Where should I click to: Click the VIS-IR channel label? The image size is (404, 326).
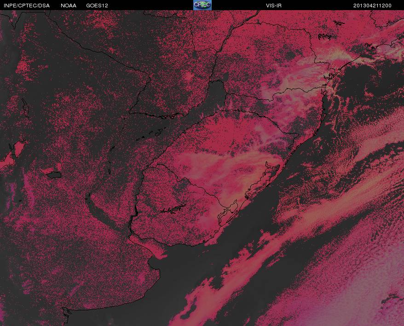click(274, 6)
